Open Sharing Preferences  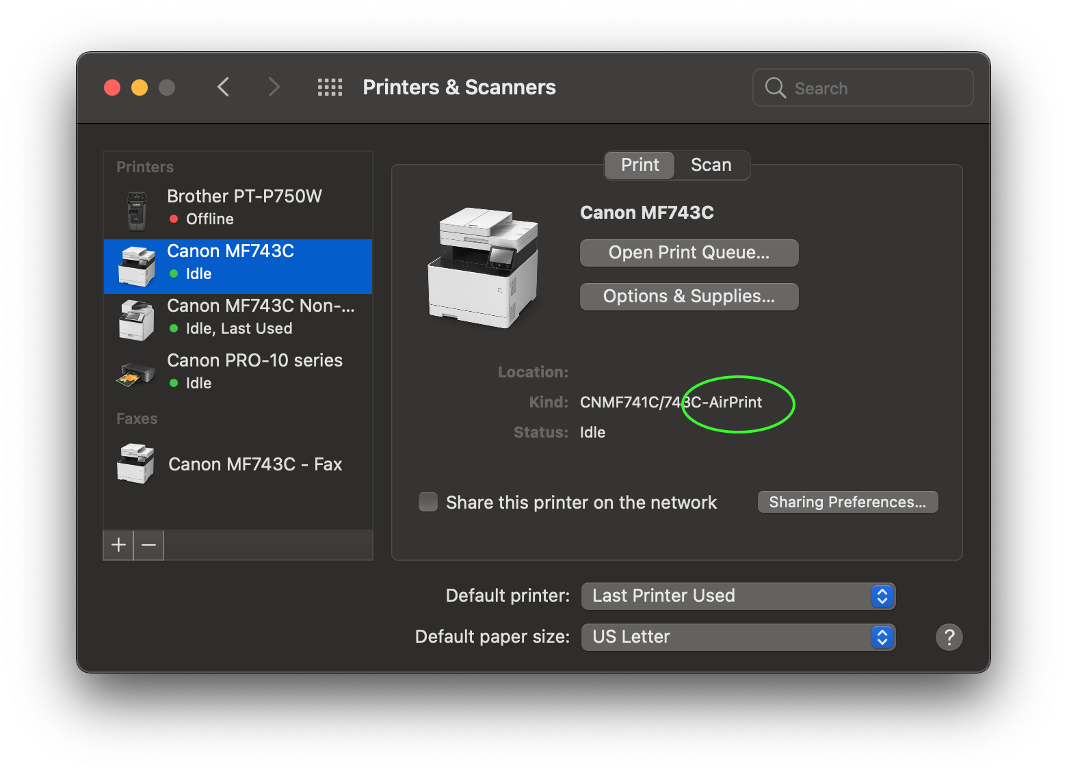click(x=847, y=502)
